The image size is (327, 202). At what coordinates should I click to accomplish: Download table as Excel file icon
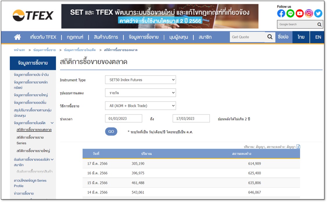pyautogui.click(x=298, y=147)
